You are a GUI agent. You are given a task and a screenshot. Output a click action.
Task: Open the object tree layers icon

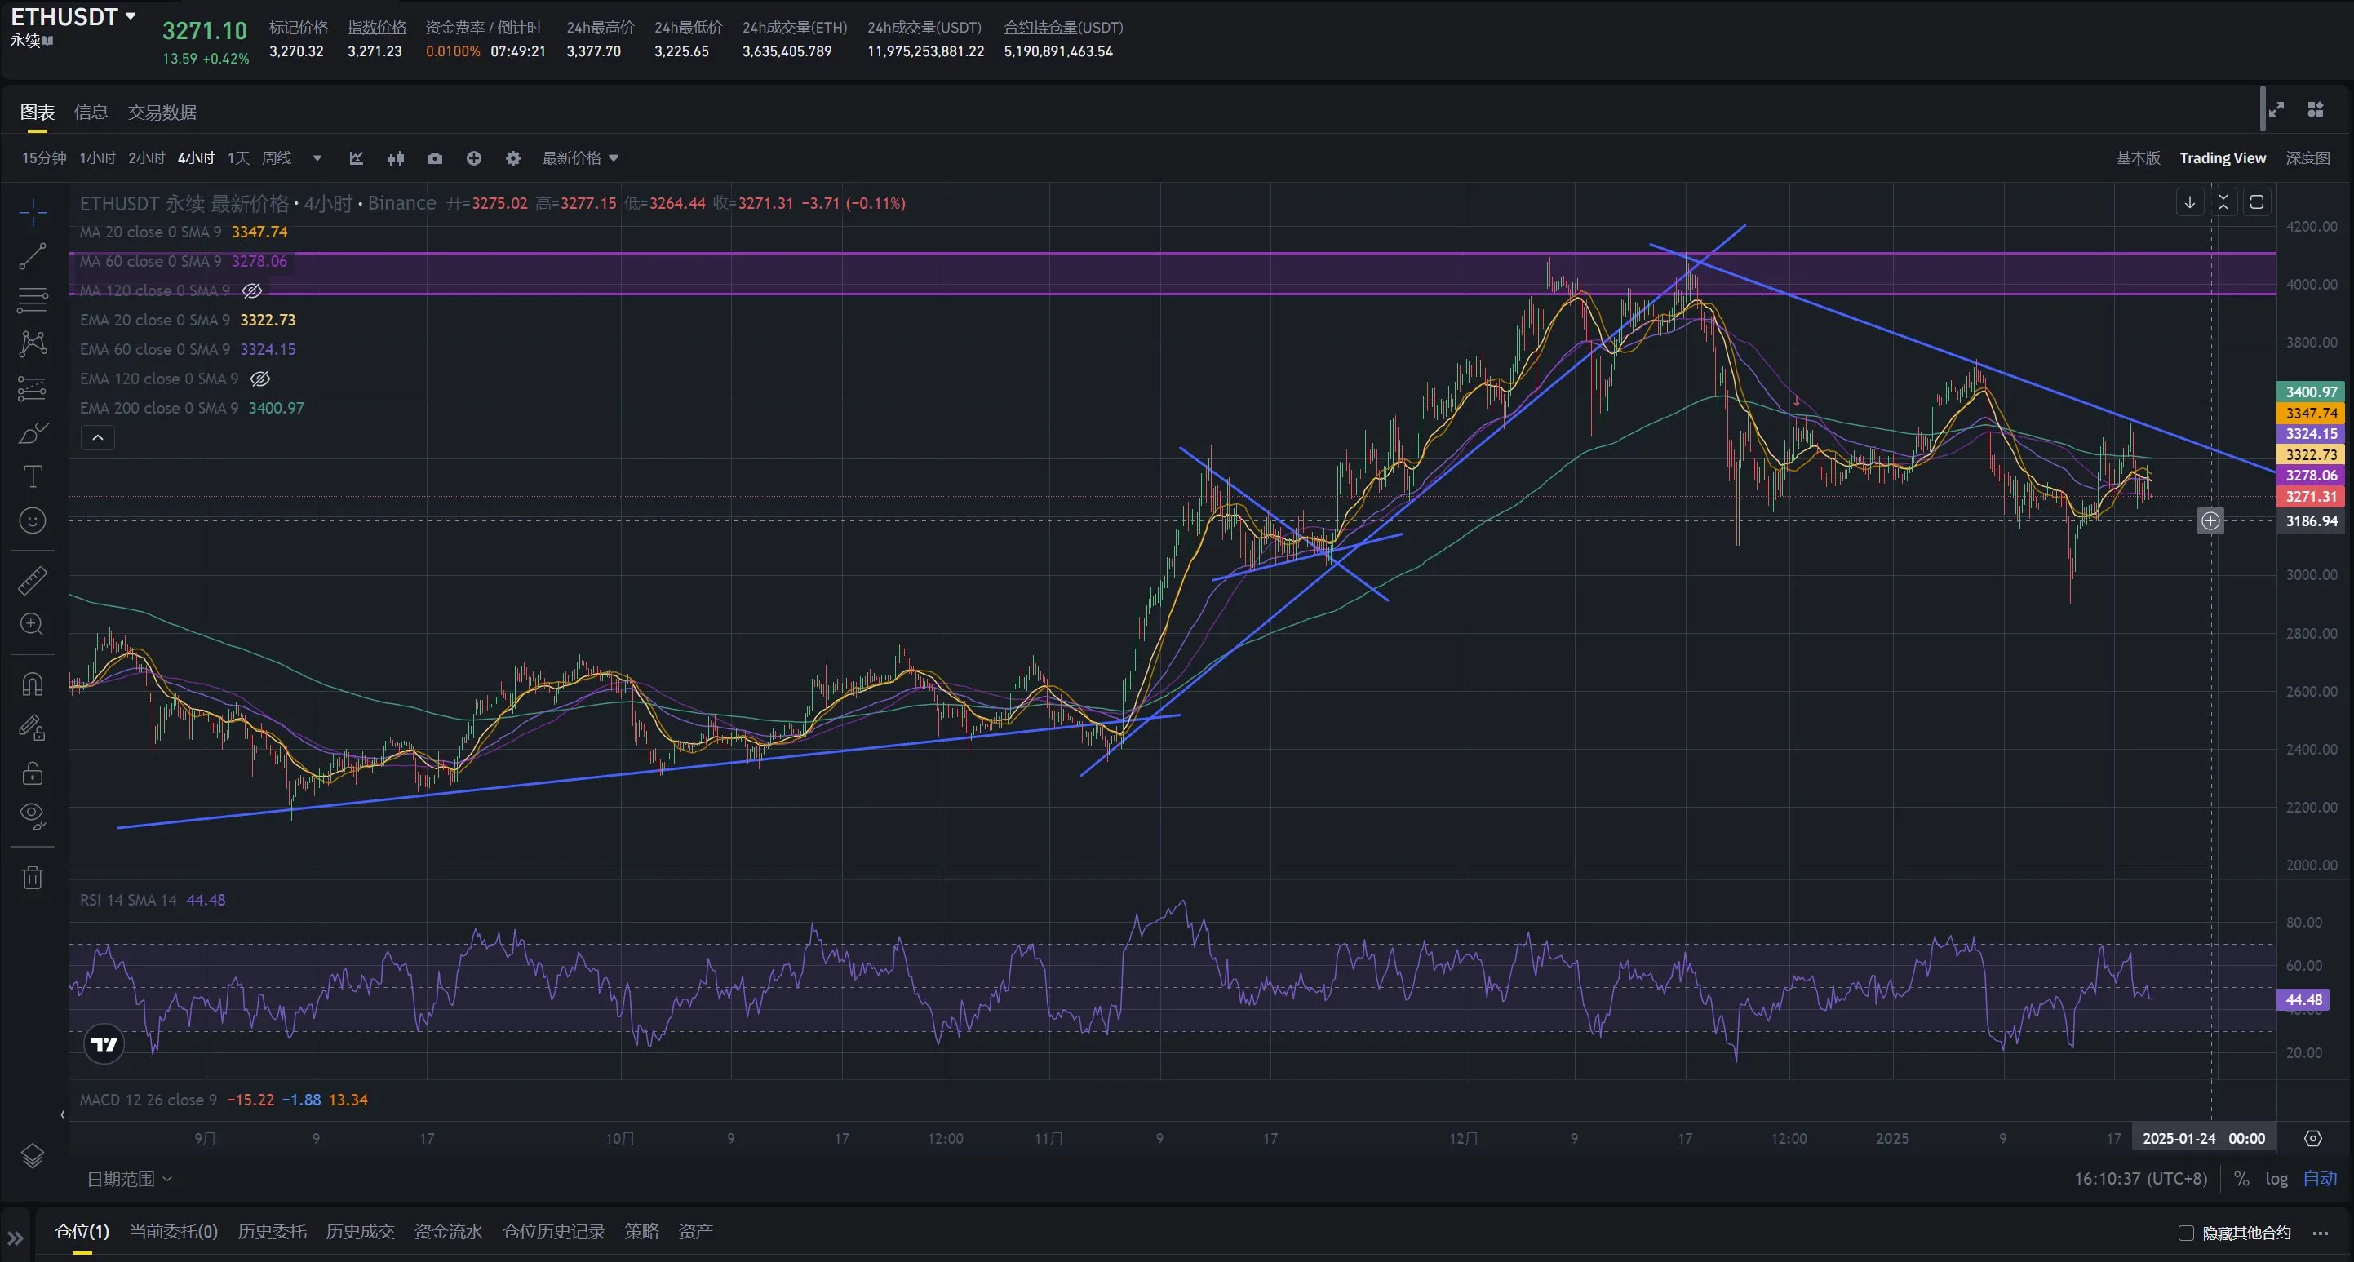(33, 1156)
